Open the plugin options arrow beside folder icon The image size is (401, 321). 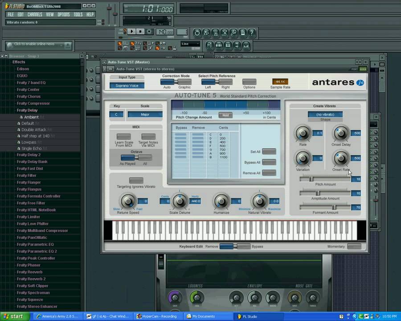click(x=105, y=69)
